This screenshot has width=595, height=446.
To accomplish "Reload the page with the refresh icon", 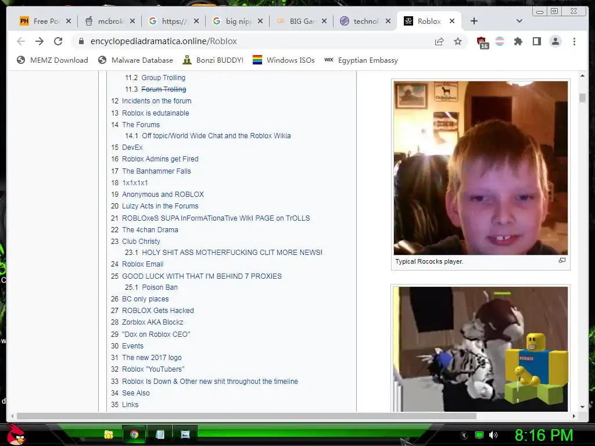I will pyautogui.click(x=58, y=41).
